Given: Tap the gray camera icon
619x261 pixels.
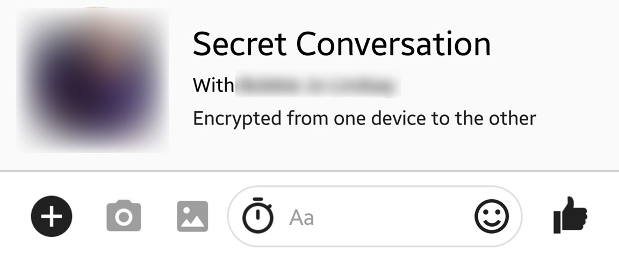Looking at the screenshot, I should pos(124,216).
